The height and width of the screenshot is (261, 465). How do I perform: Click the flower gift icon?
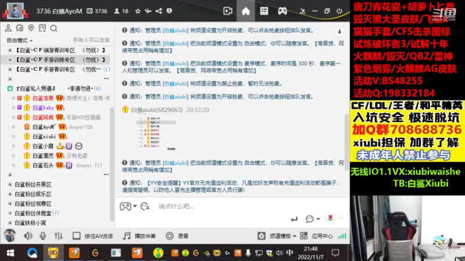click(x=330, y=218)
